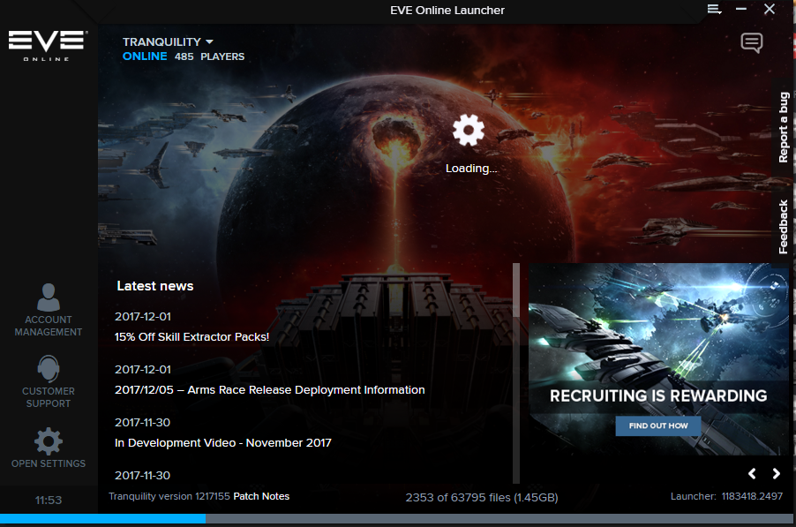Show previous banner with left arrow
The width and height of the screenshot is (796, 527).
pyautogui.click(x=752, y=474)
